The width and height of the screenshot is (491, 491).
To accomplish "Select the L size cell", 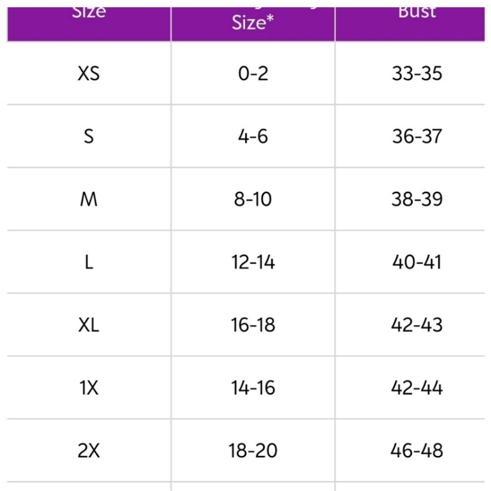I will pos(88,262).
